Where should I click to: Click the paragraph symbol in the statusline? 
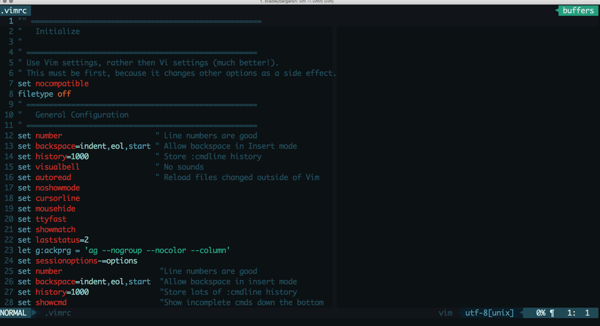[x=552, y=313]
